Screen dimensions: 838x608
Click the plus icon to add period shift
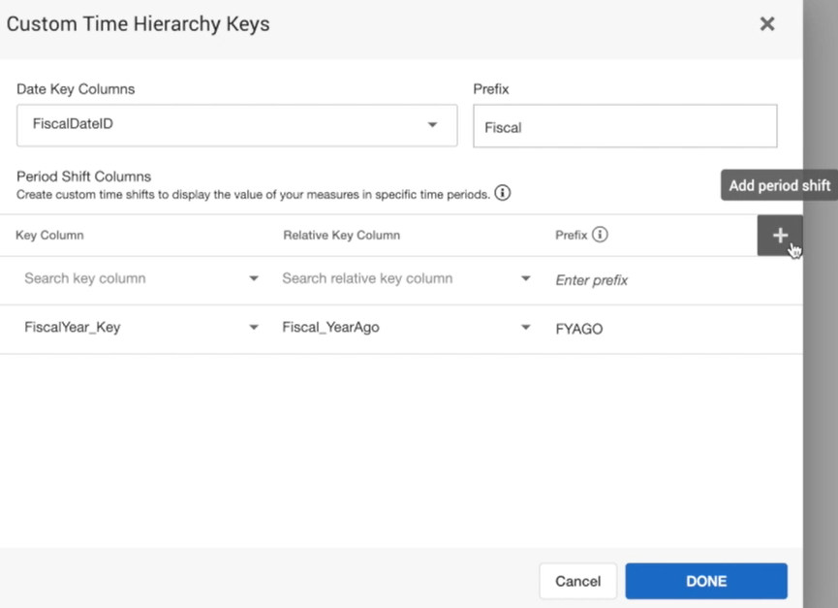click(x=779, y=236)
